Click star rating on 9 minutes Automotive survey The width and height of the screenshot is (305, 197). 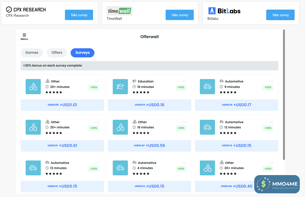(x=228, y=92)
